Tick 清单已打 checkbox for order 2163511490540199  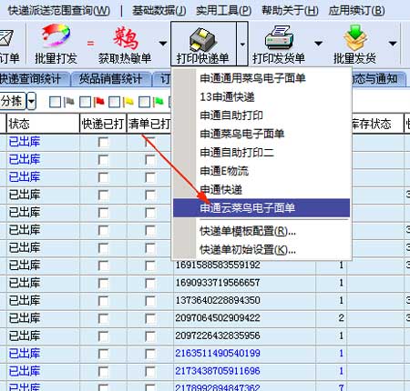pyautogui.click(x=150, y=354)
